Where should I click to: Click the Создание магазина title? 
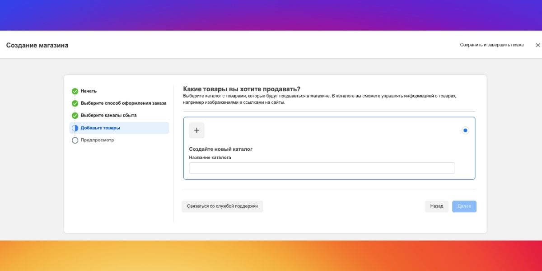point(37,45)
